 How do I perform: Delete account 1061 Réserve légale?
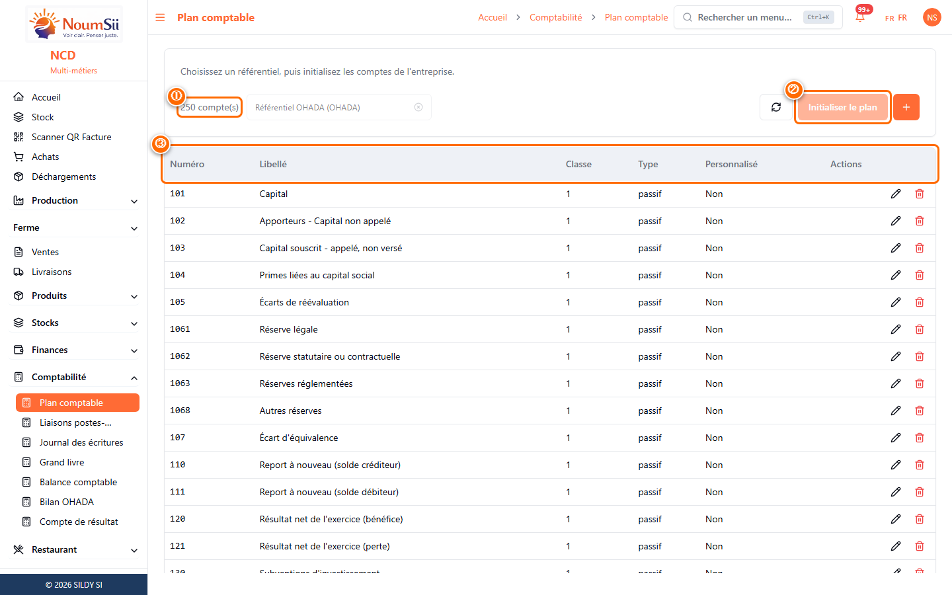coord(920,329)
